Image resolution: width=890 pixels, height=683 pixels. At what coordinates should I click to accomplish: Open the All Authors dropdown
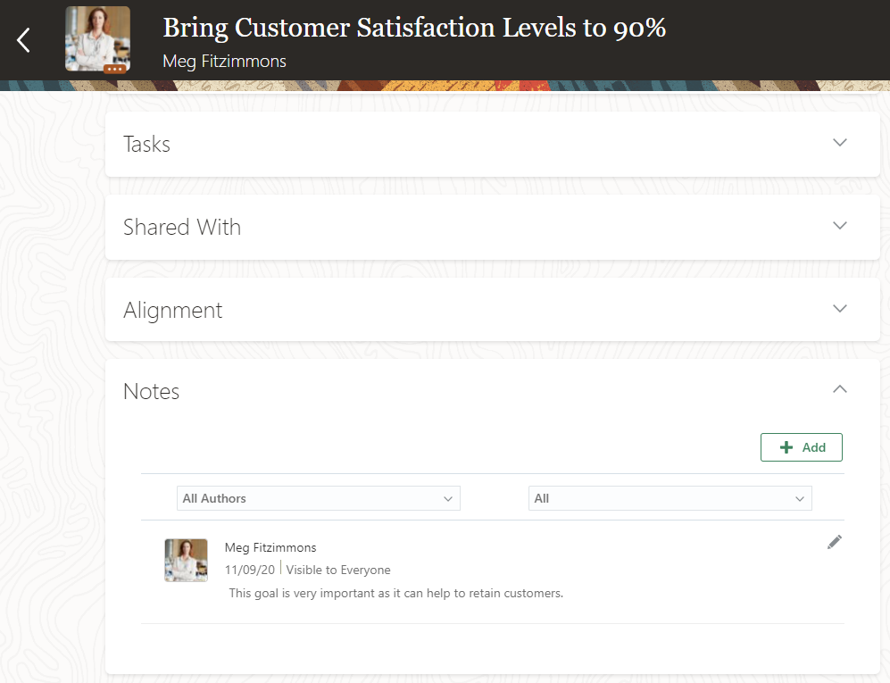(319, 497)
